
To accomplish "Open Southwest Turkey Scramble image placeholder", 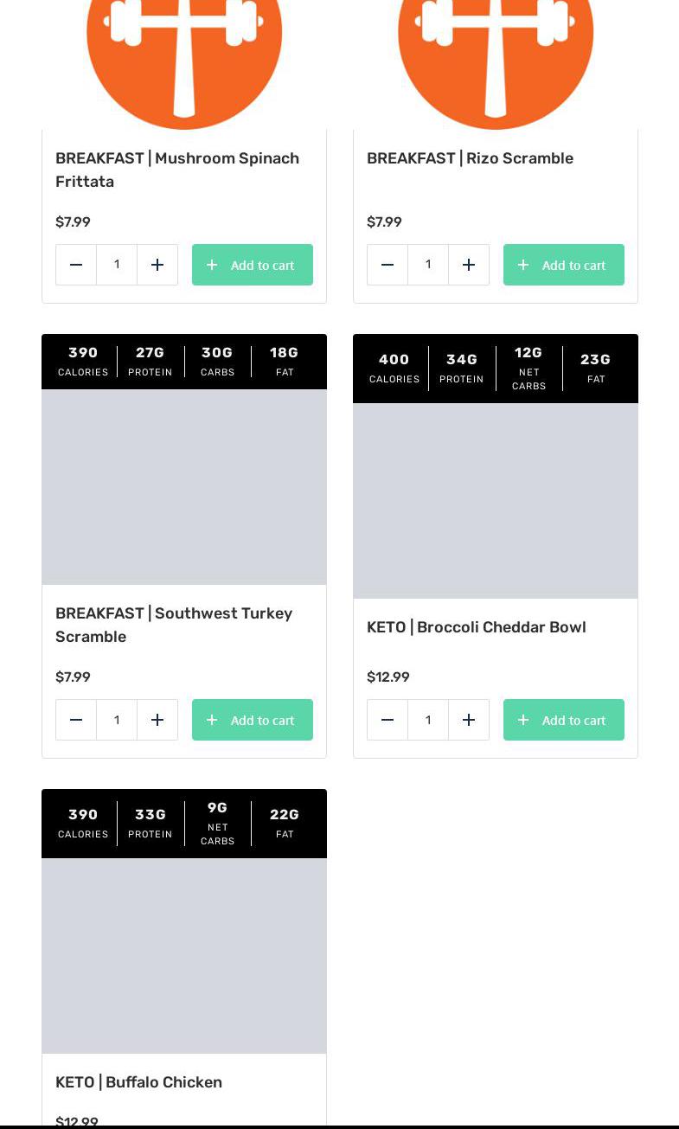I will (x=184, y=487).
